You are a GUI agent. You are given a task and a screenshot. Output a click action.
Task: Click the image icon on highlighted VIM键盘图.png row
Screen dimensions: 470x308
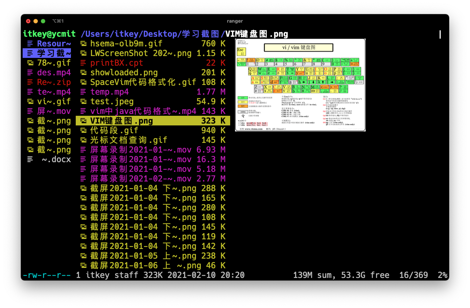[83, 121]
